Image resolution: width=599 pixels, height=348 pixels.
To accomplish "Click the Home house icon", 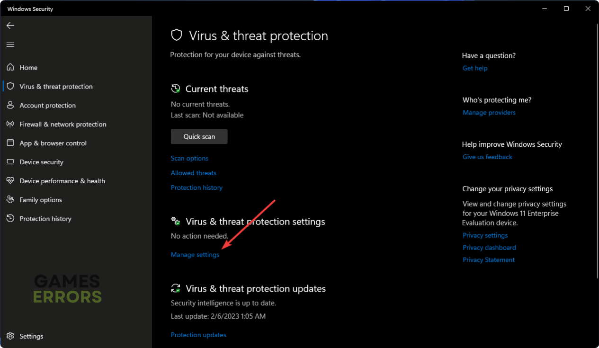I will 10,68.
